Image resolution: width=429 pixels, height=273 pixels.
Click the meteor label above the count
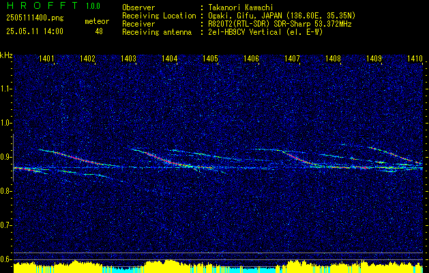pyautogui.click(x=97, y=21)
